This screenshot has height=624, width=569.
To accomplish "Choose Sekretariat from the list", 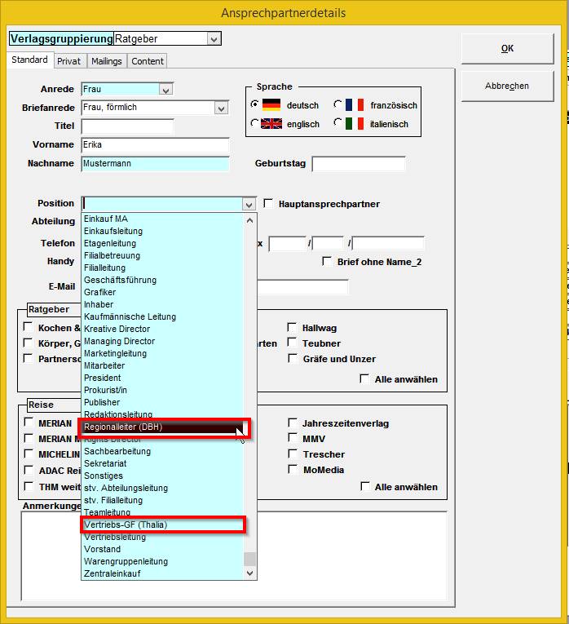I will click(162, 464).
